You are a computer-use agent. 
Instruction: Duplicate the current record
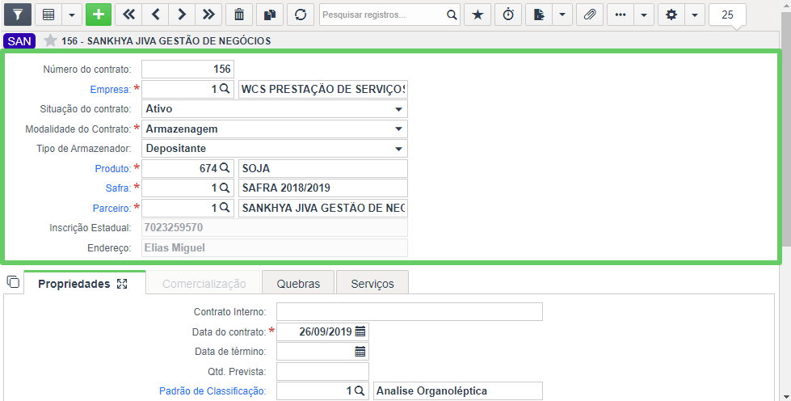pyautogui.click(x=270, y=15)
